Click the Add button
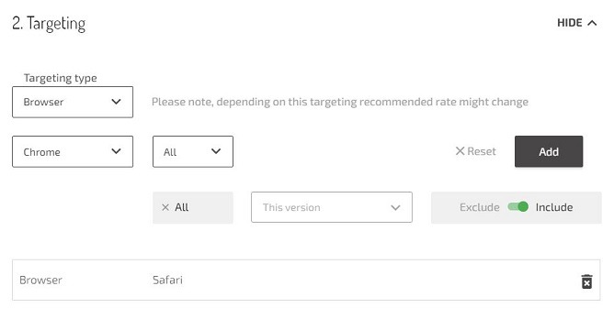Image resolution: width=614 pixels, height=330 pixels. click(x=549, y=151)
